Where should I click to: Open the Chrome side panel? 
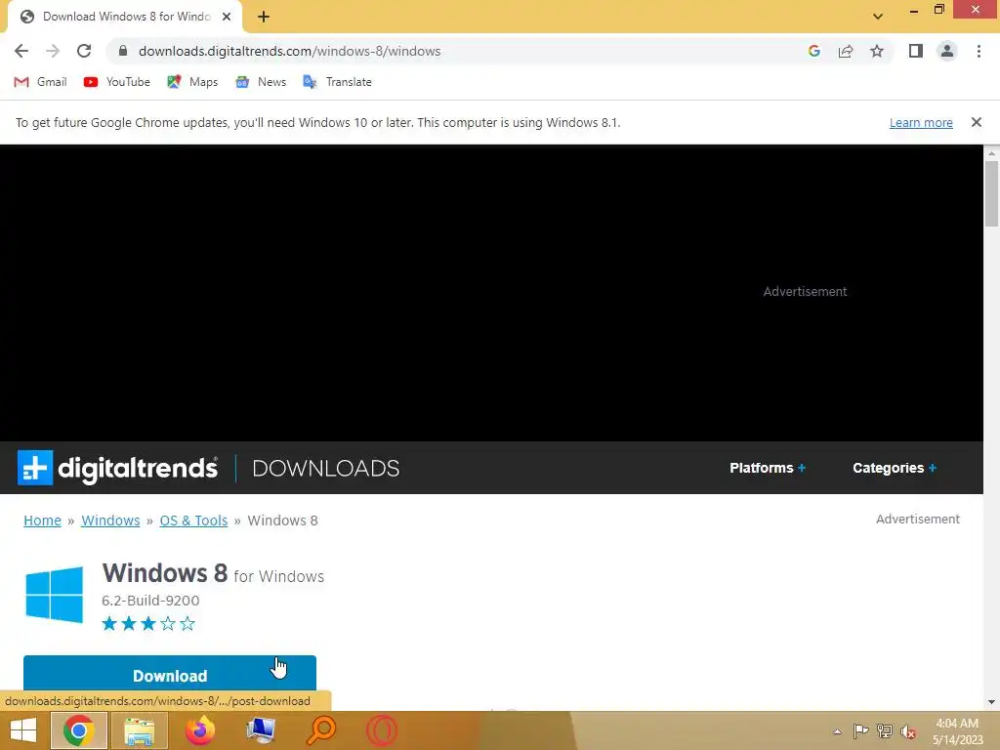point(916,51)
